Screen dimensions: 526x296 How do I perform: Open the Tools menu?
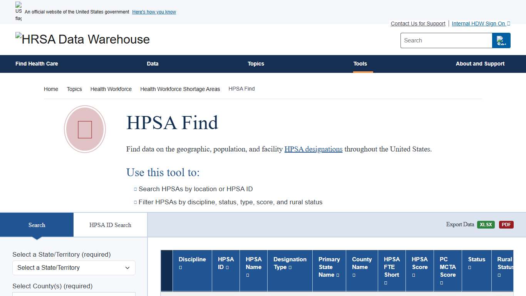[360, 64]
